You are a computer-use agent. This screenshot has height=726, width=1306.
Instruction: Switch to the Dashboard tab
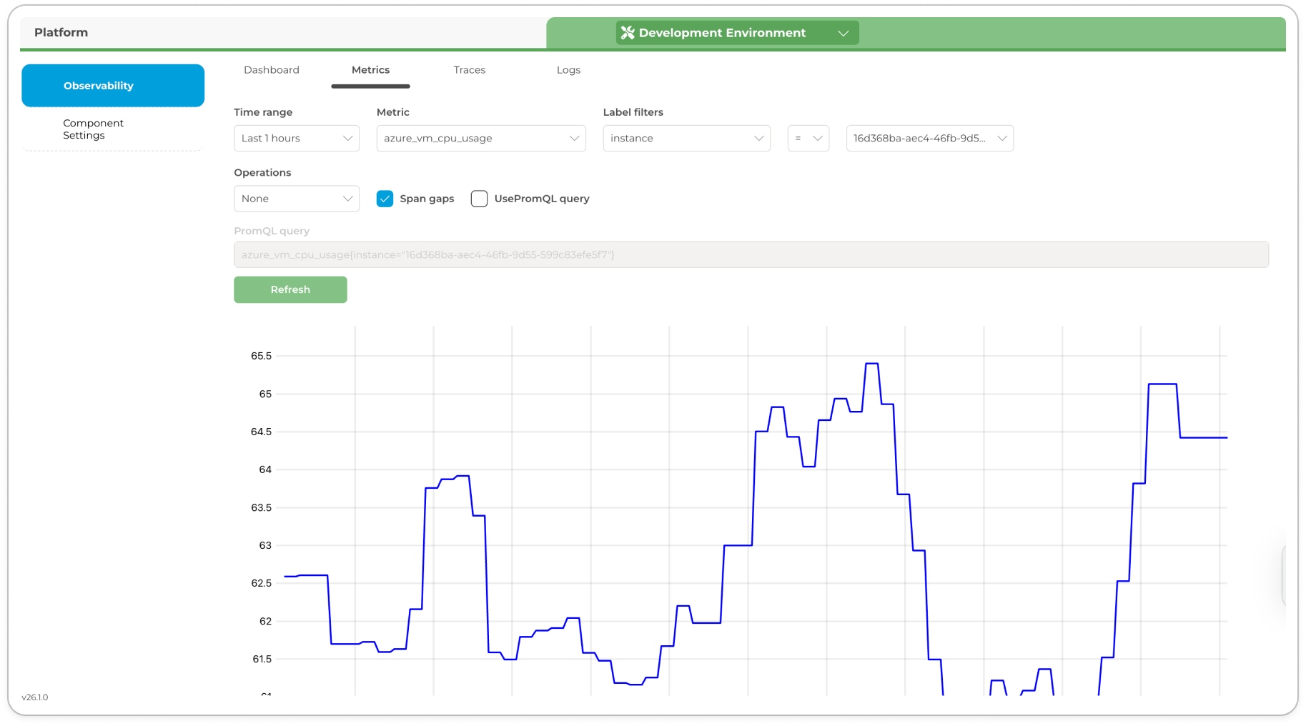click(271, 70)
